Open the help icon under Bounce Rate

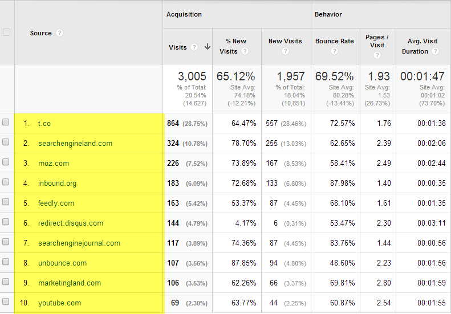(x=334, y=51)
